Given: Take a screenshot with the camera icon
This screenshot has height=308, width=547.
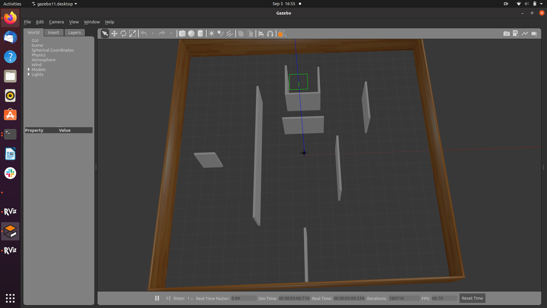Looking at the screenshot, I should pos(507,33).
